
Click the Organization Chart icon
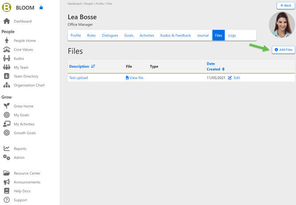click(7, 85)
